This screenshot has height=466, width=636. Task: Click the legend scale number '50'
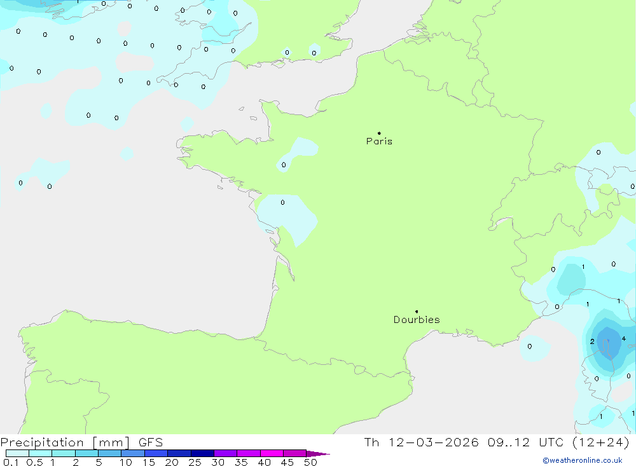click(310, 462)
